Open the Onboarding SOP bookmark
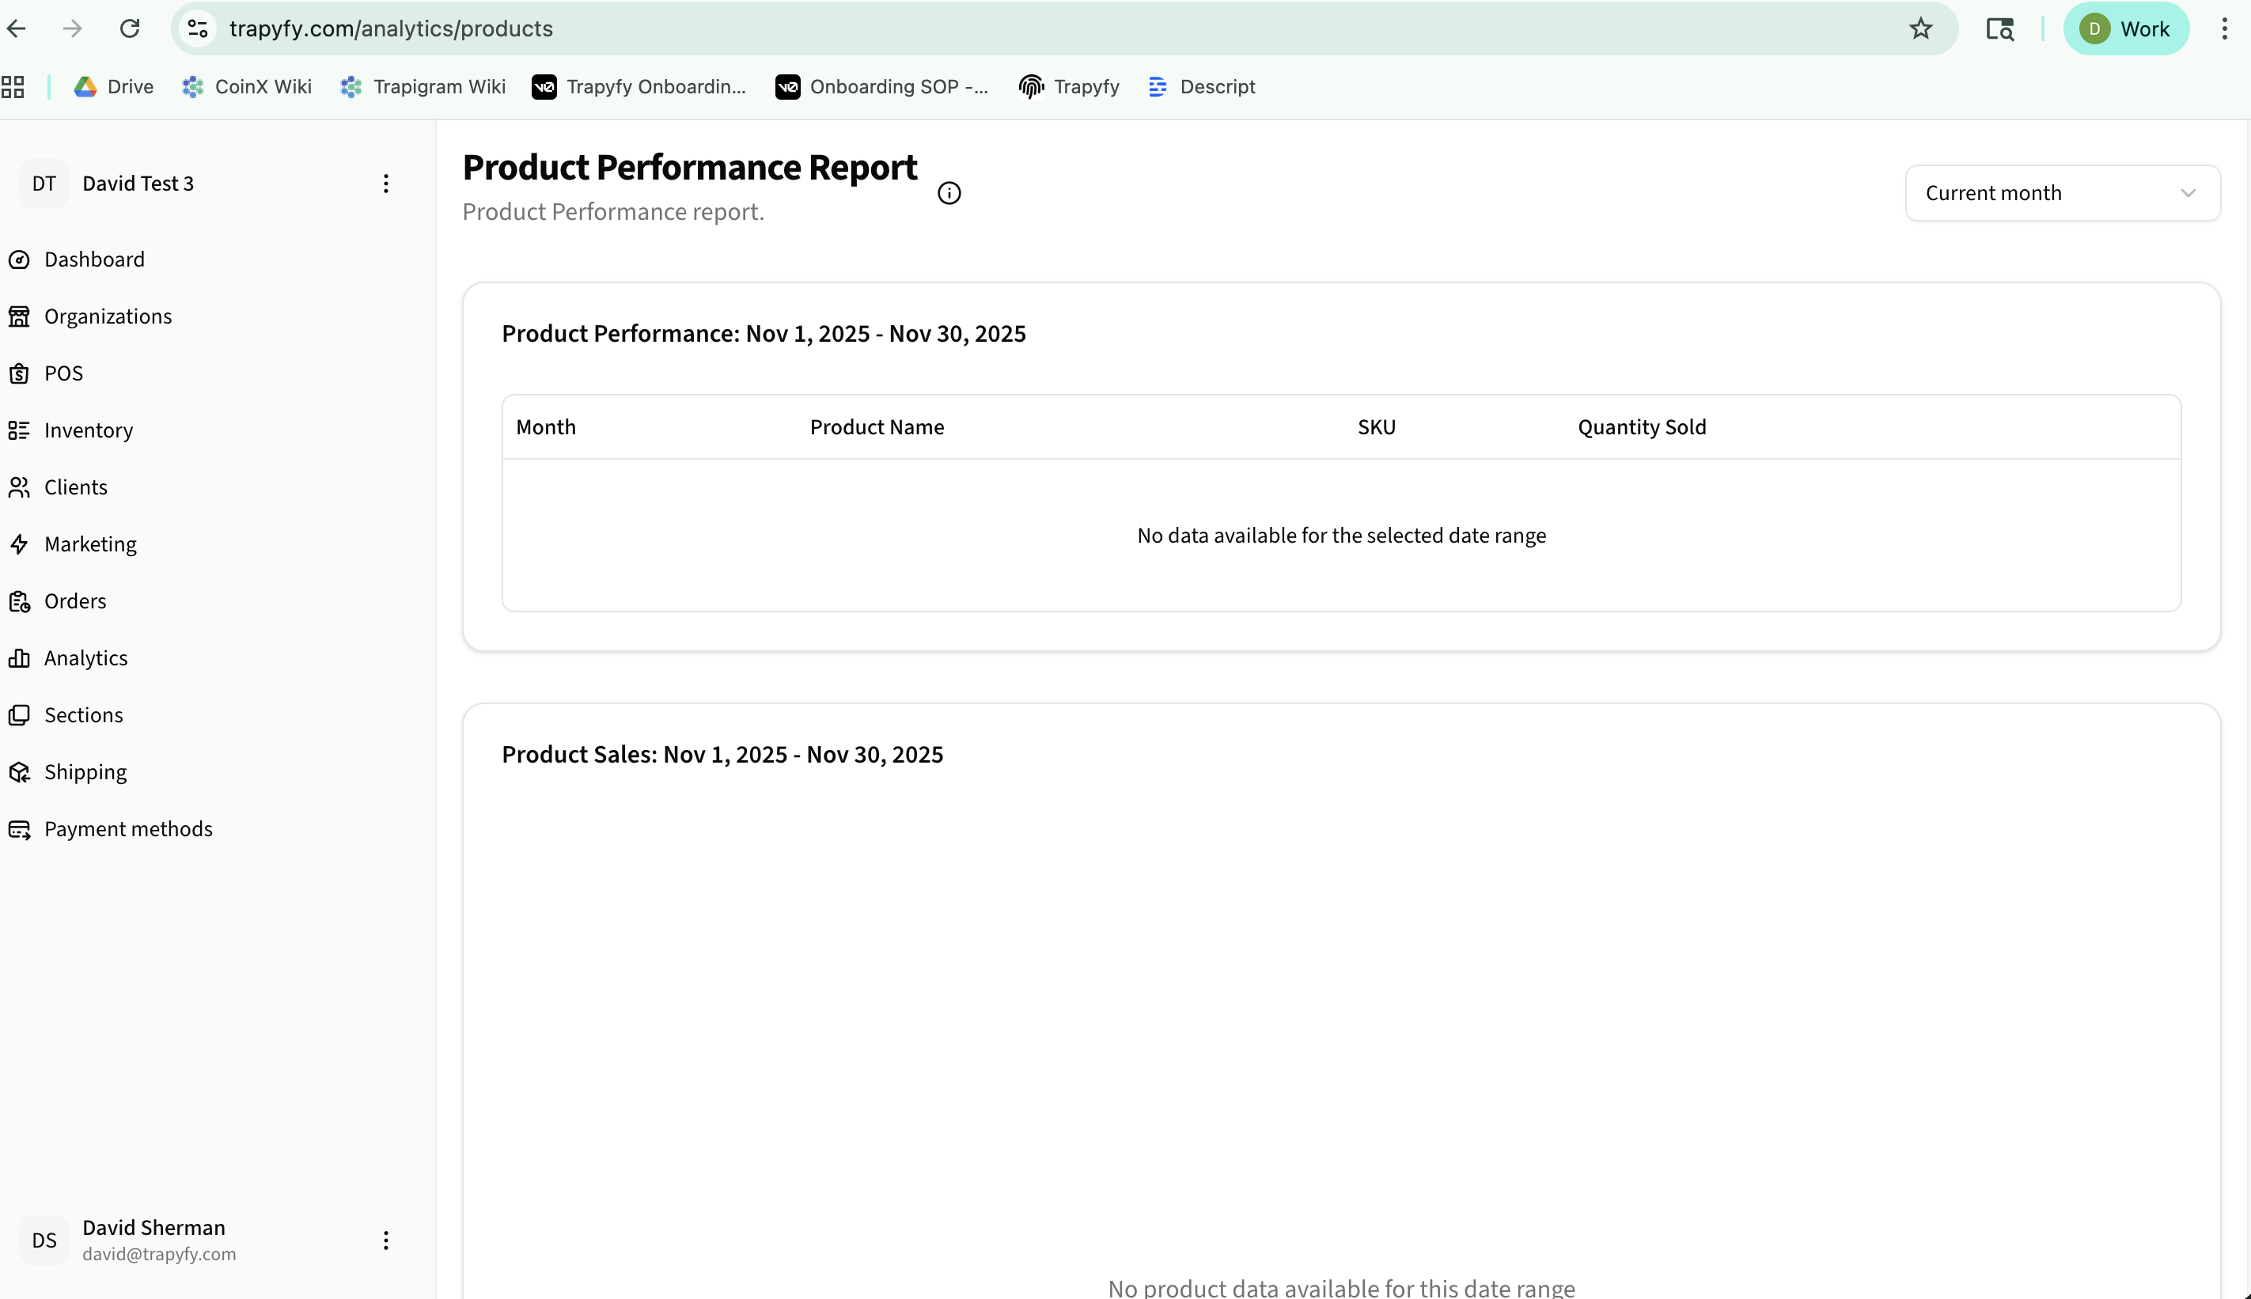Viewport: 2251px width, 1299px height. point(881,86)
